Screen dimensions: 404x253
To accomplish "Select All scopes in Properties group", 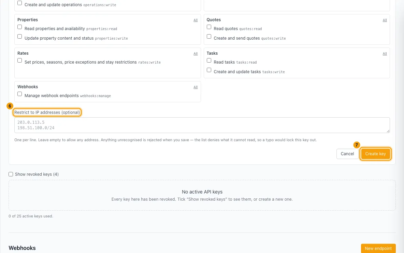I will pyautogui.click(x=196, y=20).
